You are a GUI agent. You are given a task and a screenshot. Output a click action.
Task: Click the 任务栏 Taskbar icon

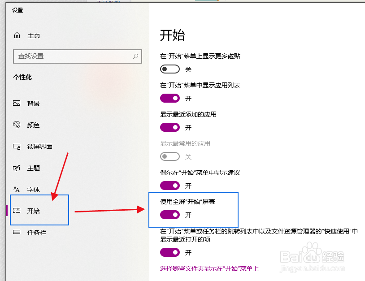(x=16, y=232)
